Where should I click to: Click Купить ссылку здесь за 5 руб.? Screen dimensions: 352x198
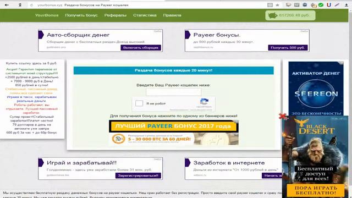pyautogui.click(x=31, y=63)
